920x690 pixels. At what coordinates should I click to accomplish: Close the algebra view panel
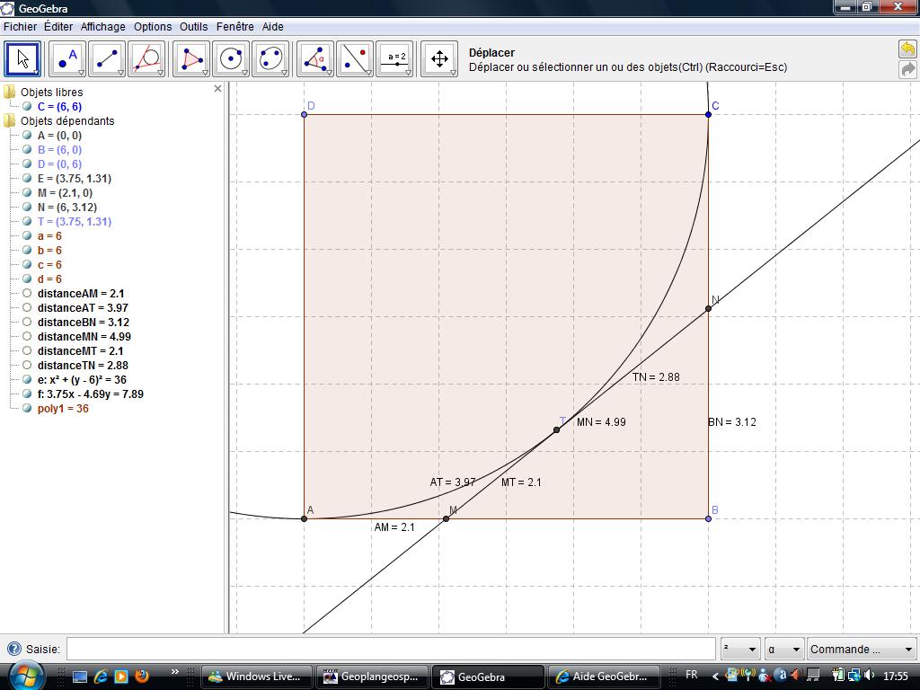click(217, 89)
